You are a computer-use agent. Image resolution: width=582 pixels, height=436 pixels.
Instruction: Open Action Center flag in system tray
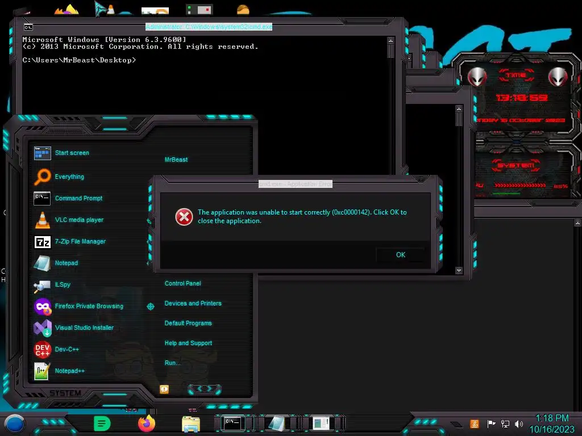pyautogui.click(x=490, y=424)
